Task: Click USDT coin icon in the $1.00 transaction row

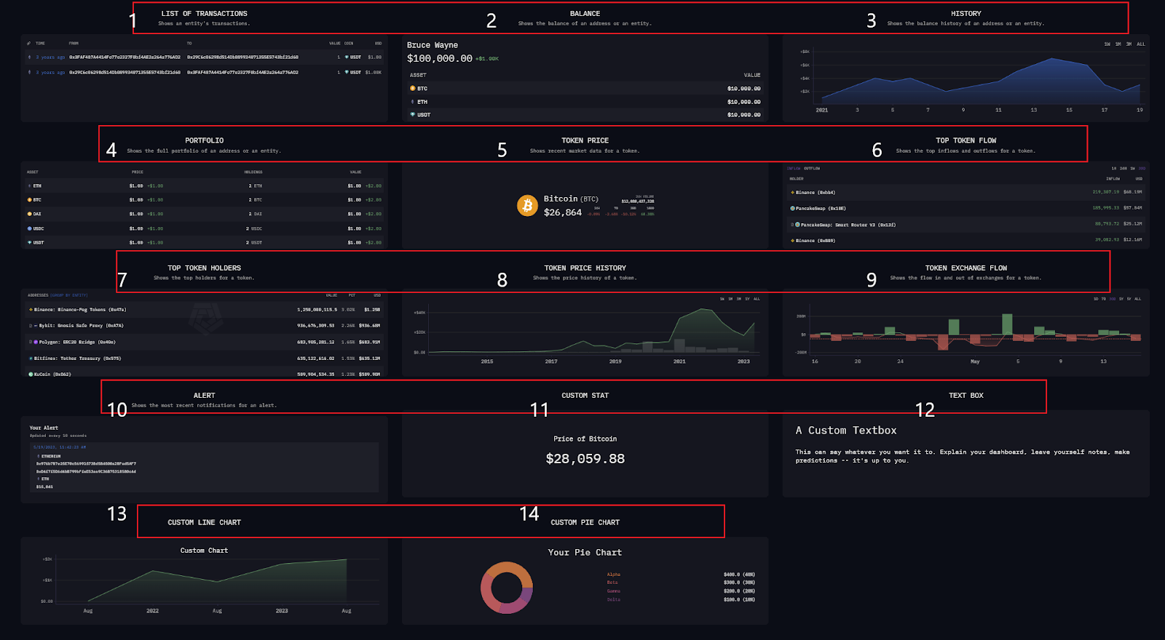Action: (347, 57)
